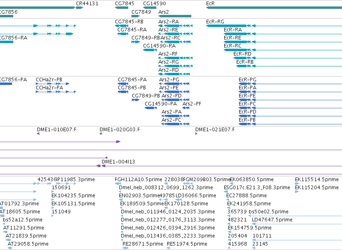
Task: Select the EcR-PB protein label
Action: 247,120
